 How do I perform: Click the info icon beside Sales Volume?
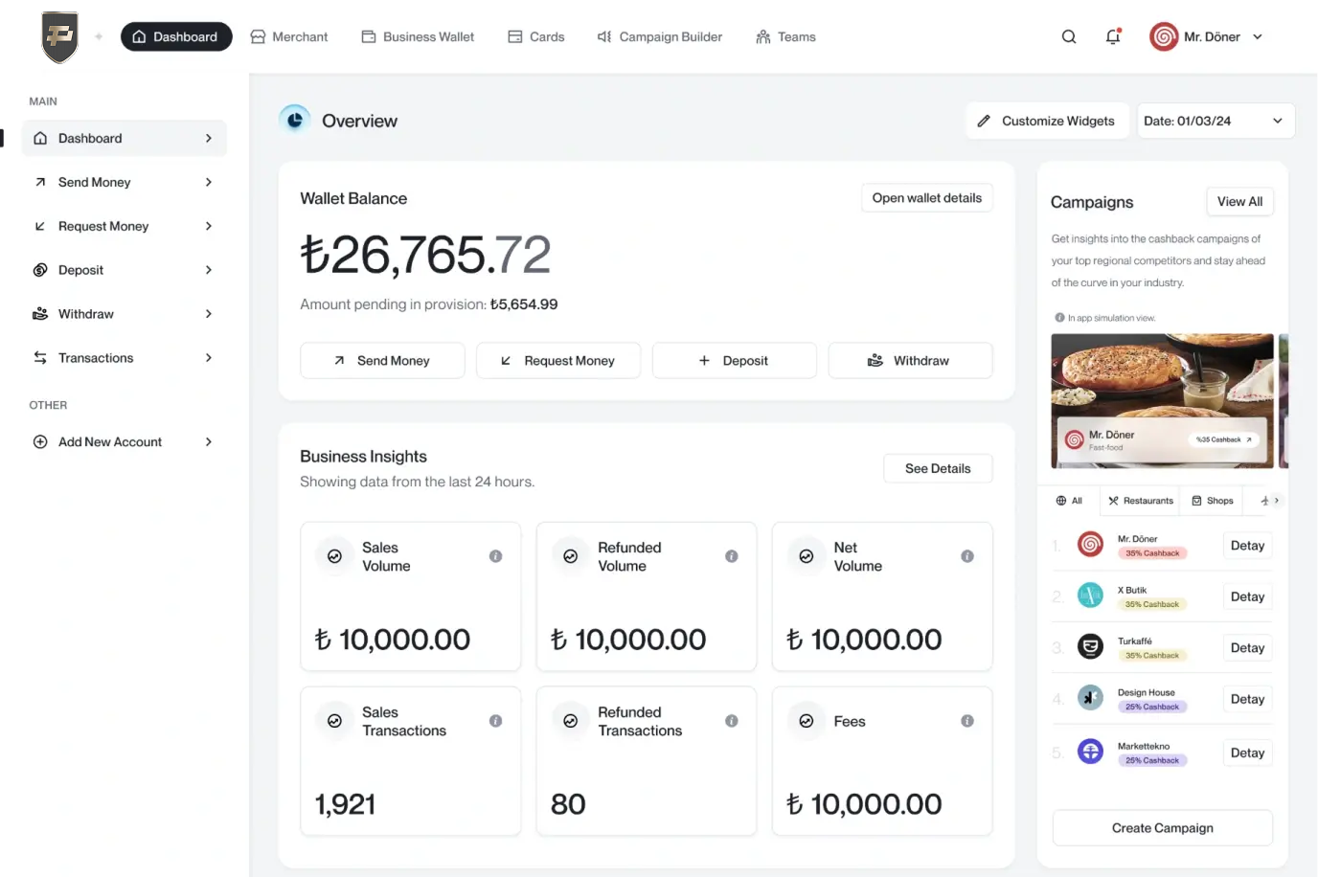[x=495, y=556]
